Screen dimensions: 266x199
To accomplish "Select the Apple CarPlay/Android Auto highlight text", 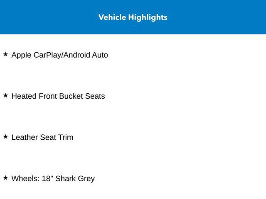I will [59, 55].
